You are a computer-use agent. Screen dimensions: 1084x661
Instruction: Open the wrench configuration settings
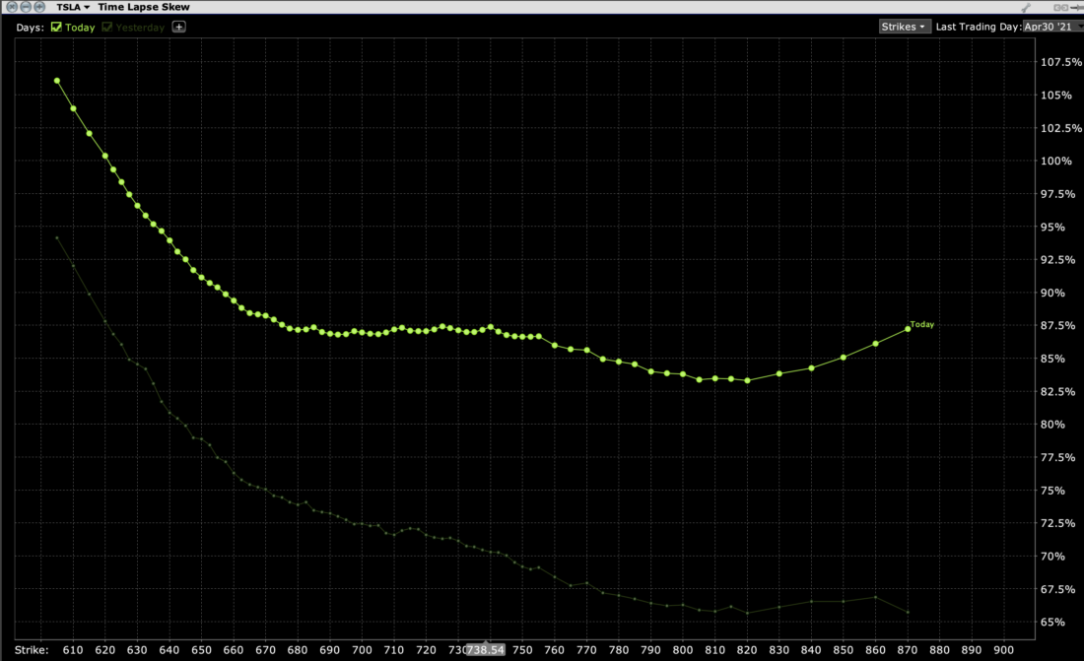click(1026, 7)
